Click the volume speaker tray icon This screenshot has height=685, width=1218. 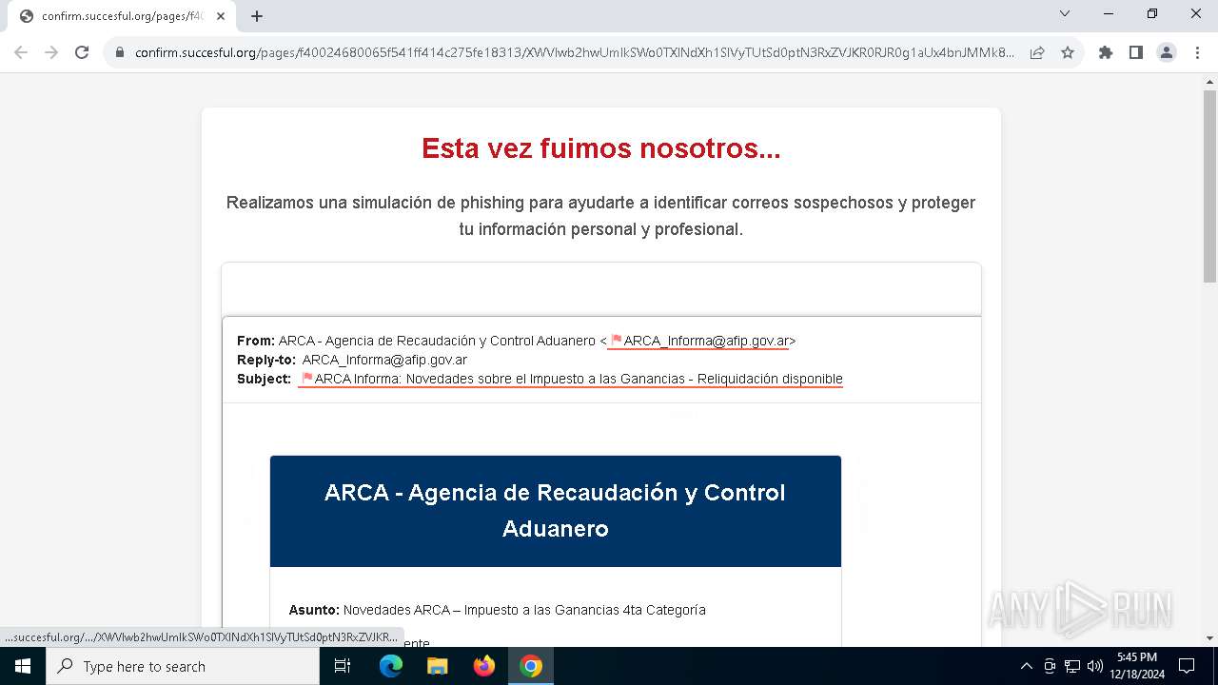[1095, 666]
